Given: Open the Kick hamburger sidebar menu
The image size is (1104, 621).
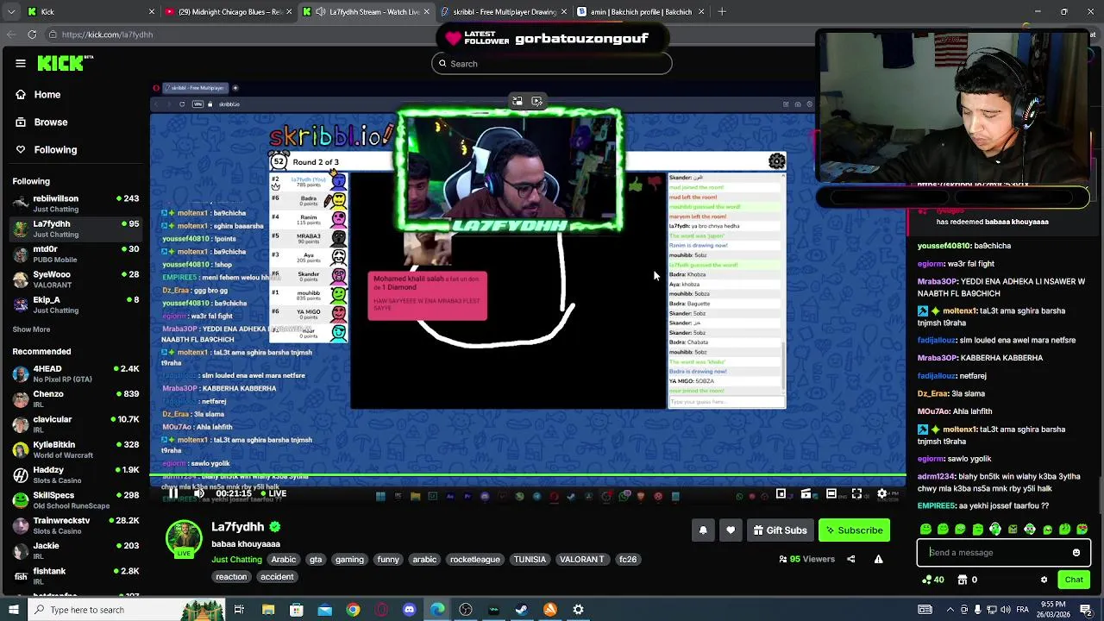Looking at the screenshot, I should 21,63.
